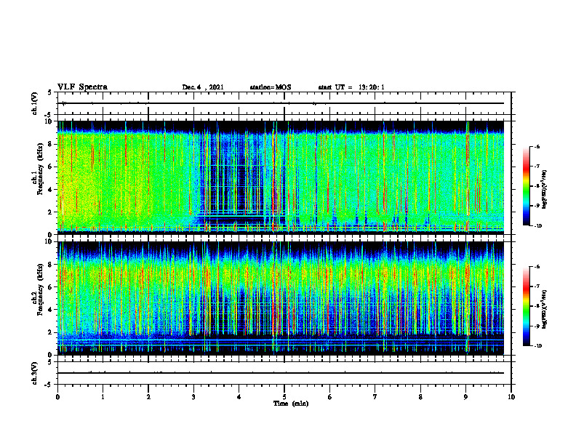Click the "station=MOS" header label
Screen dimensions: 576x445
[271, 87]
